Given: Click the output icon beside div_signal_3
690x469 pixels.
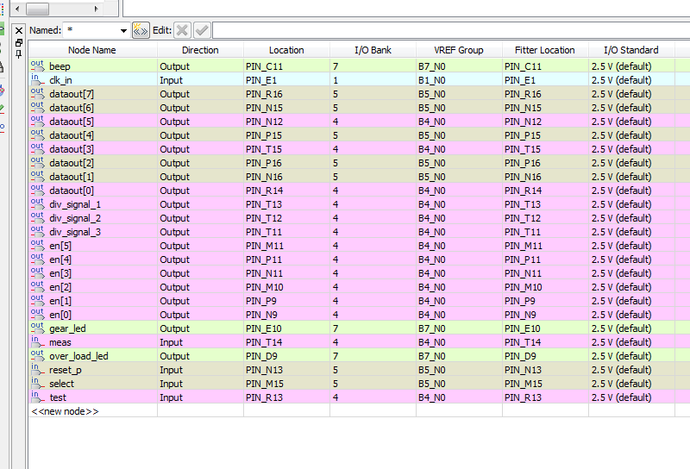Looking at the screenshot, I should coord(37,231).
